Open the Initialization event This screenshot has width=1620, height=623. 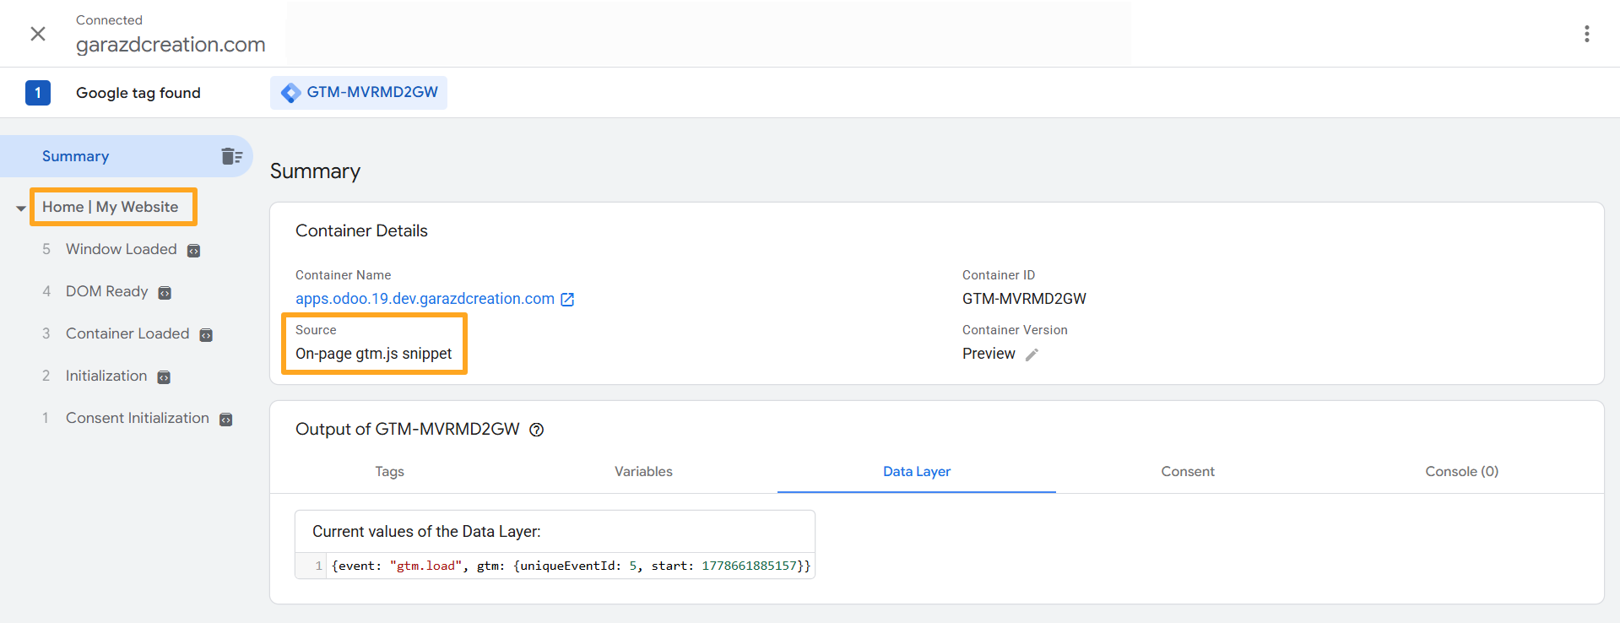click(x=106, y=376)
